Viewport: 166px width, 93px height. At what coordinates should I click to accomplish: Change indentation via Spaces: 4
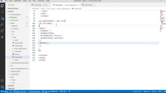[x=147, y=91]
